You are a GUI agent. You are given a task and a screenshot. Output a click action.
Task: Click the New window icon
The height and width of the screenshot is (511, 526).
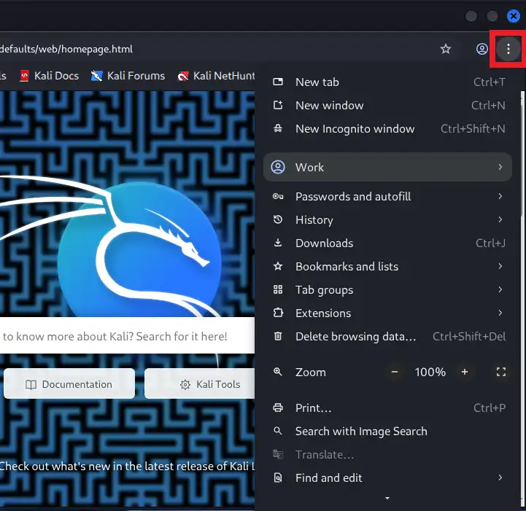278,105
